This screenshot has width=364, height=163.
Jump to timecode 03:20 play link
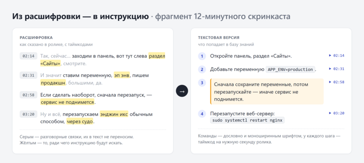(x=336, y=113)
